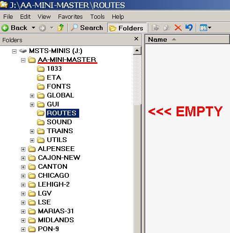This screenshot has width=230, height=233.
Task: Click the Copy To toolbar icon
Action: click(167, 28)
